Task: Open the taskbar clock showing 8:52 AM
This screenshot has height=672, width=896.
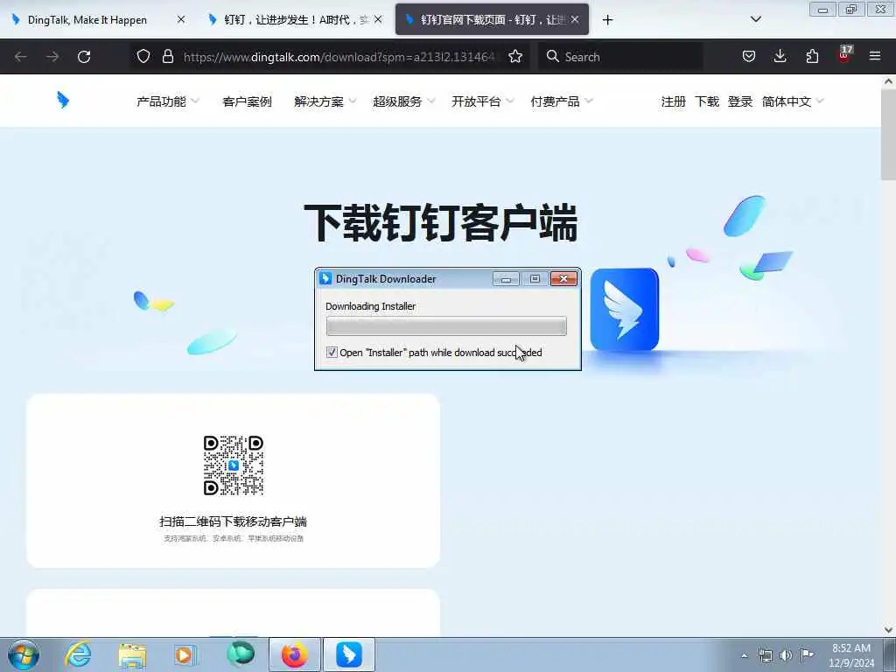Action: [850, 655]
